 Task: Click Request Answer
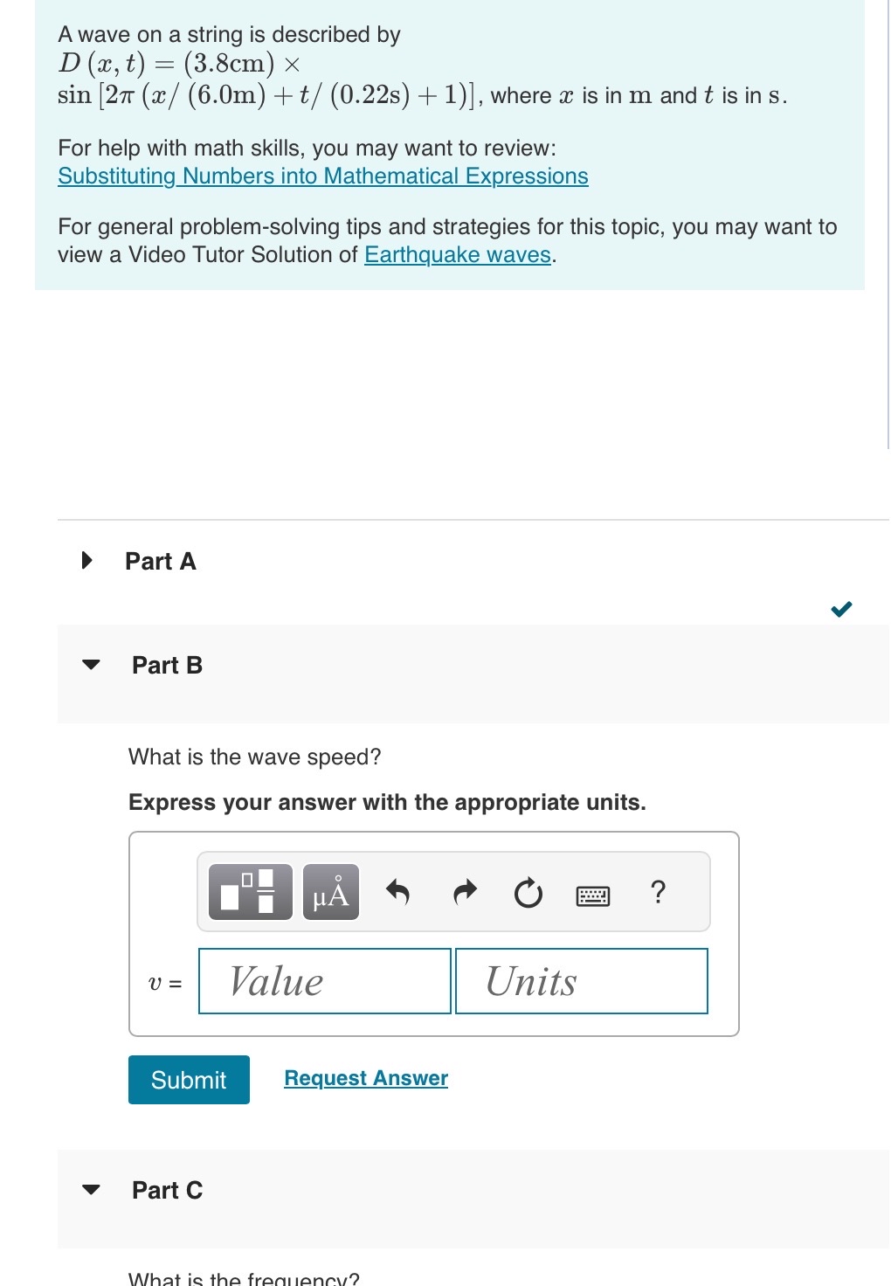coord(365,1078)
